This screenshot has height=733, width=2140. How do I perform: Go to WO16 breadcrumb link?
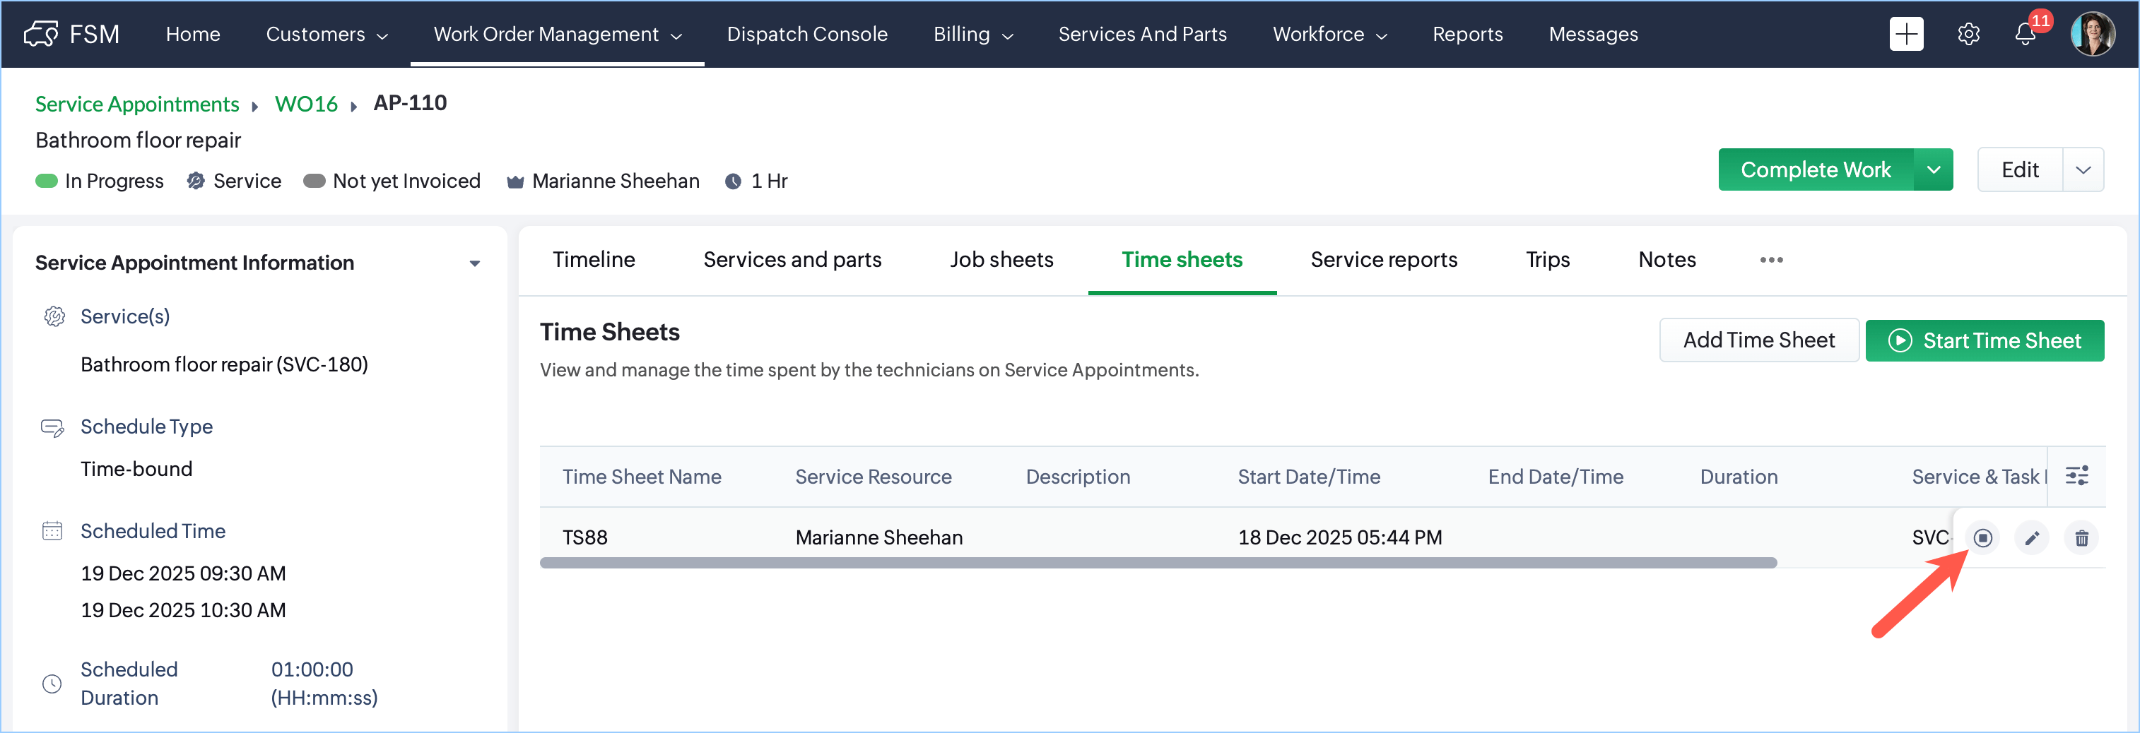click(306, 104)
